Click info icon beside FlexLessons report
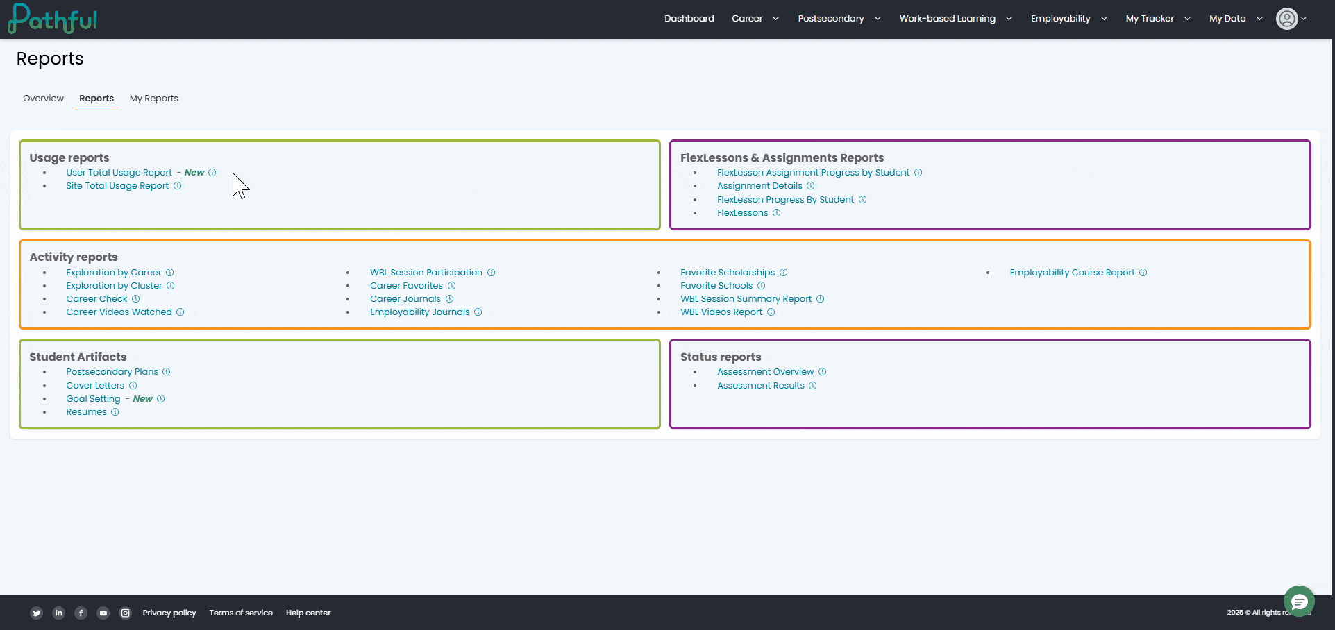Viewport: 1335px width, 630px height. (x=777, y=213)
